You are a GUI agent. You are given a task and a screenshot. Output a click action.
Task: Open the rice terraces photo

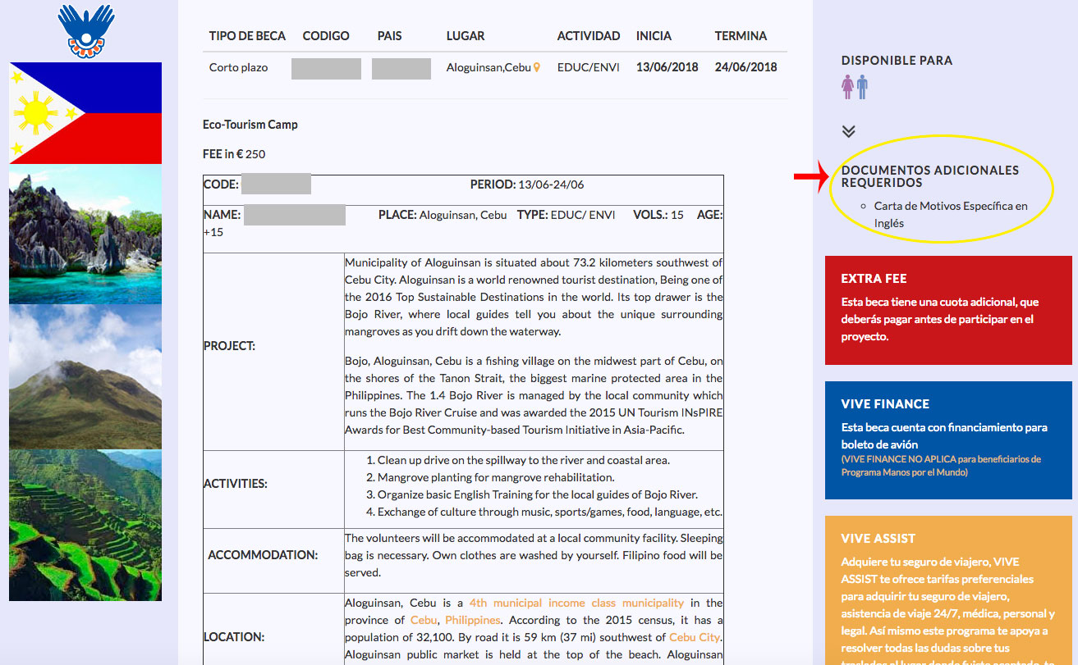tap(85, 525)
